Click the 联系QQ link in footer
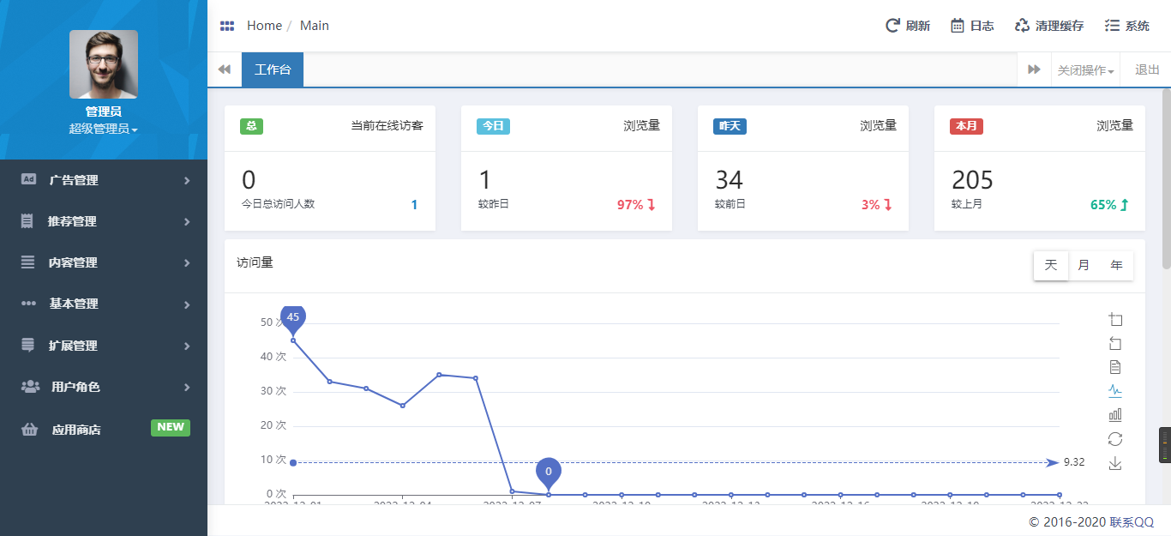The image size is (1171, 536). [1132, 521]
